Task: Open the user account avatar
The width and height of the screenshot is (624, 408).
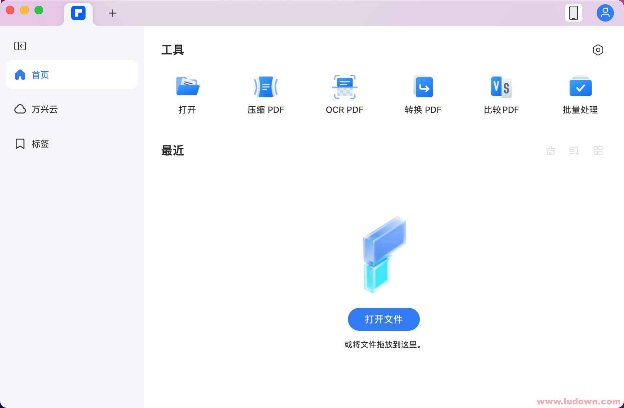Action: point(605,13)
